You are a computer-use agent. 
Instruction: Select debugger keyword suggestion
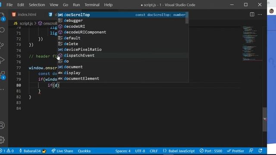pos(122,21)
